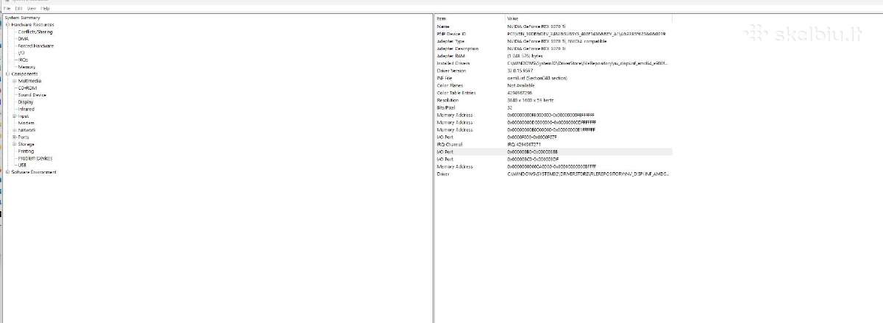Expand the Ports node

click(x=14, y=138)
